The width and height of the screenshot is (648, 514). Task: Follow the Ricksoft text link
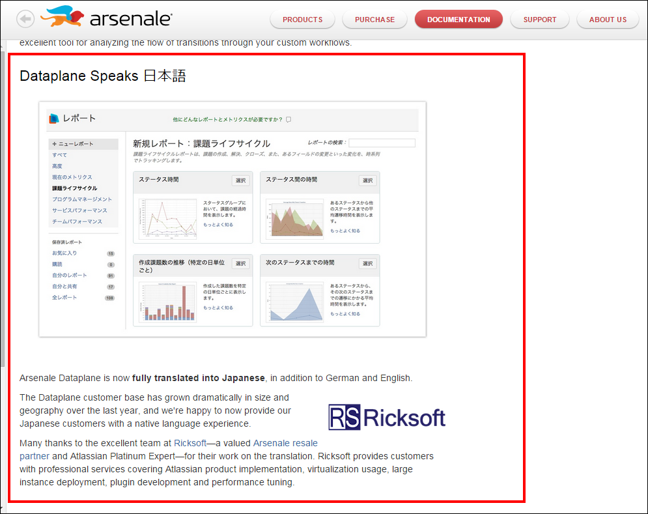[190, 443]
